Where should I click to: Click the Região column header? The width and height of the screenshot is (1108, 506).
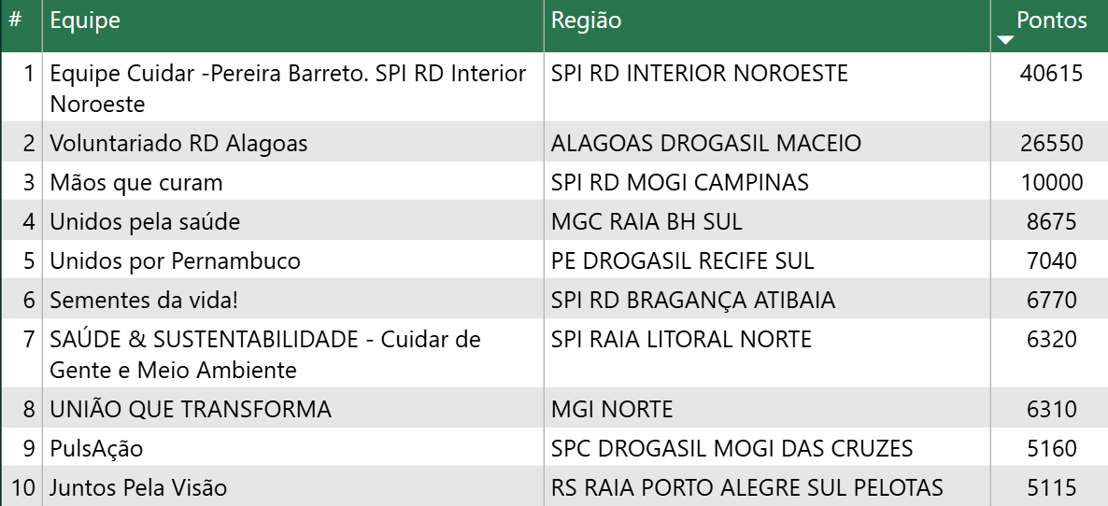click(586, 21)
